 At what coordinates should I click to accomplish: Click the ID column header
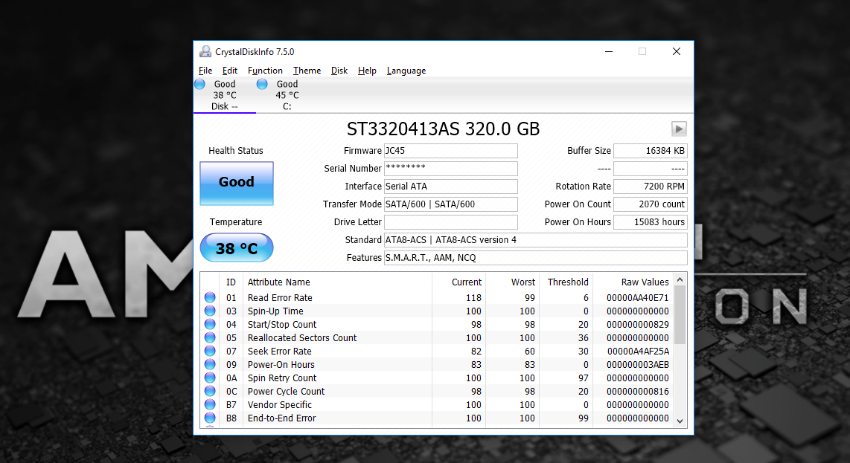[x=231, y=282]
